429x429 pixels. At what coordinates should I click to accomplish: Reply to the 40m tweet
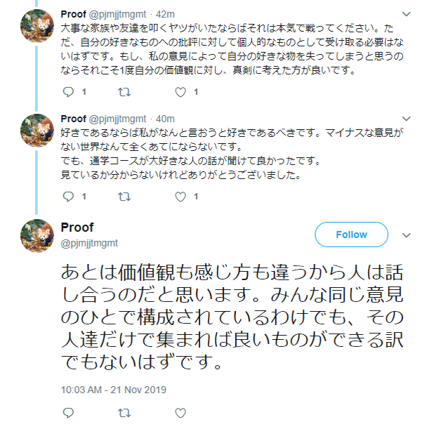[x=69, y=197]
